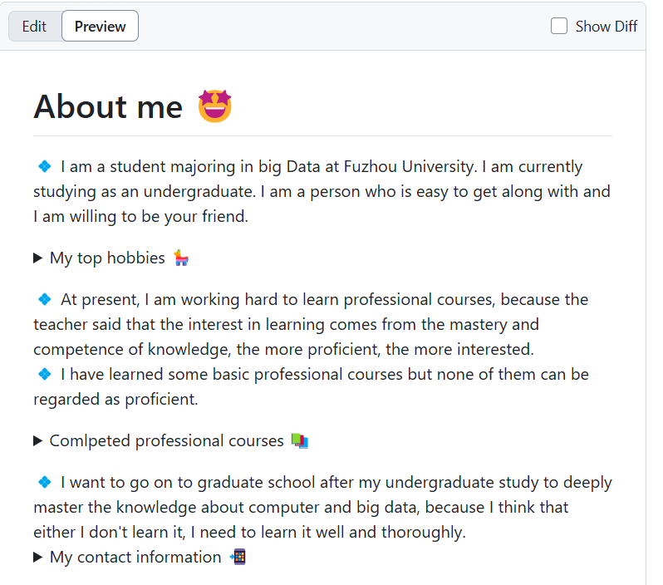Expand the My top hobbies triangle

38,258
